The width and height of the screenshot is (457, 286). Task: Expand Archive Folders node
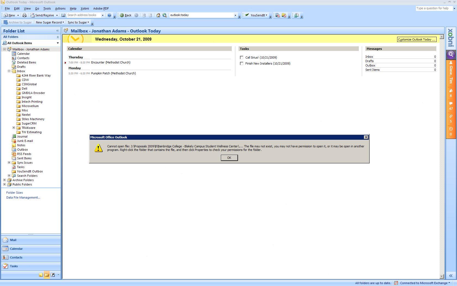tap(4, 180)
